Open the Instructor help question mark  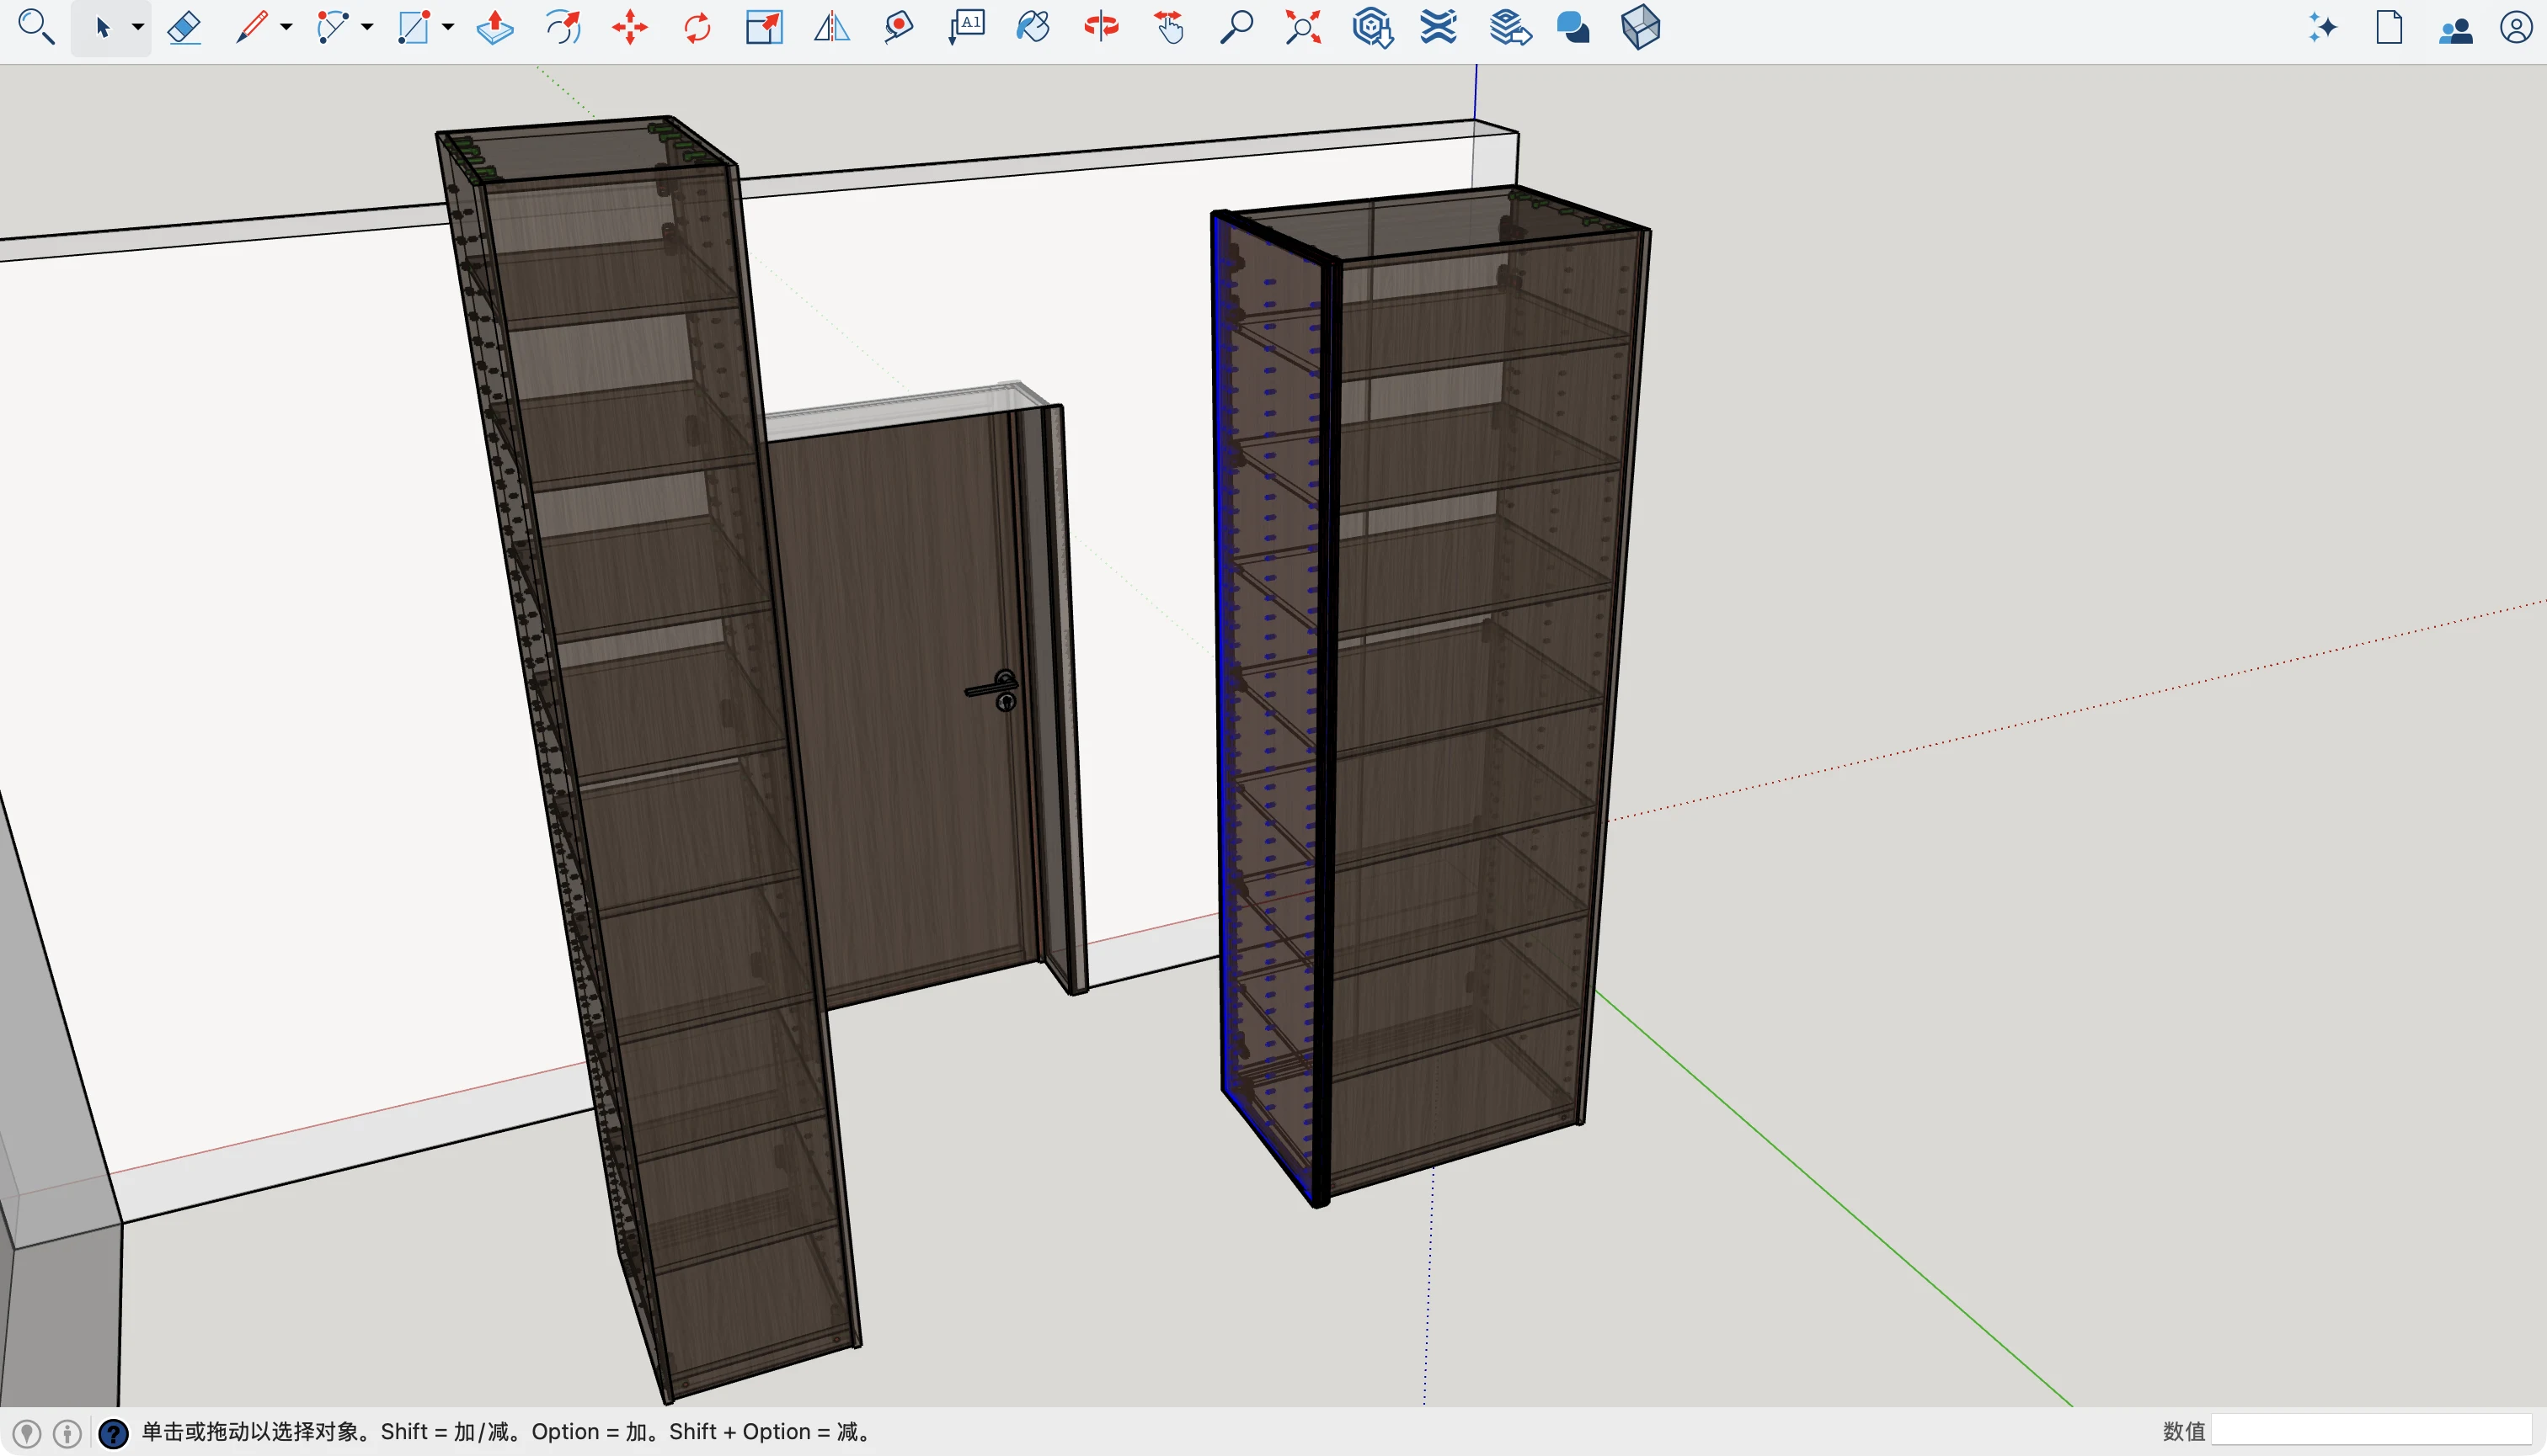click(x=113, y=1433)
